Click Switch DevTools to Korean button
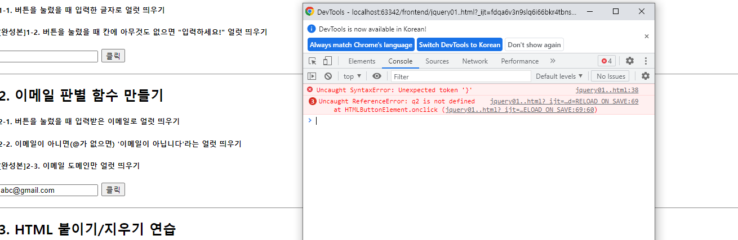738x240 pixels. point(460,45)
